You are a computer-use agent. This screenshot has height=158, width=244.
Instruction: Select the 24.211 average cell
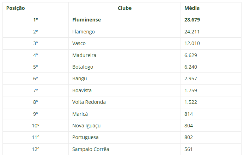[192, 32]
